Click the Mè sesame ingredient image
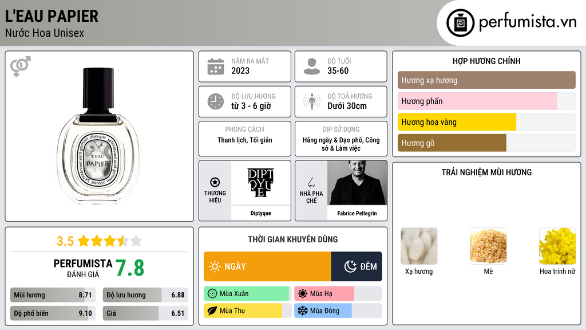Screen dimensions: 586x330 [488, 246]
